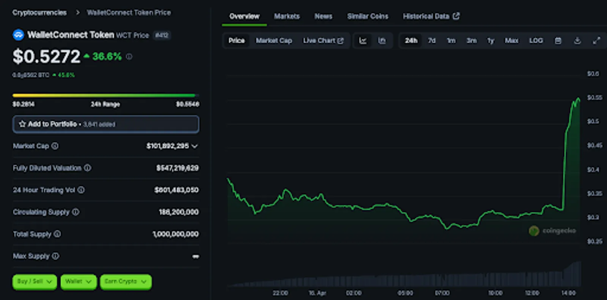This screenshot has height=300, width=607.
Task: Show the Circulating Supply info icon
Action: coord(76,212)
